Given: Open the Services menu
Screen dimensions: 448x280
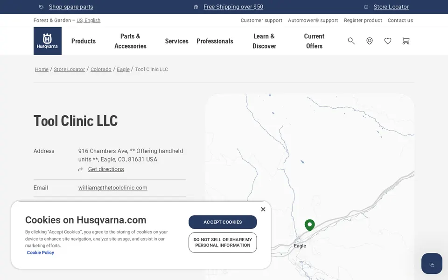Looking at the screenshot, I should click(x=176, y=41).
